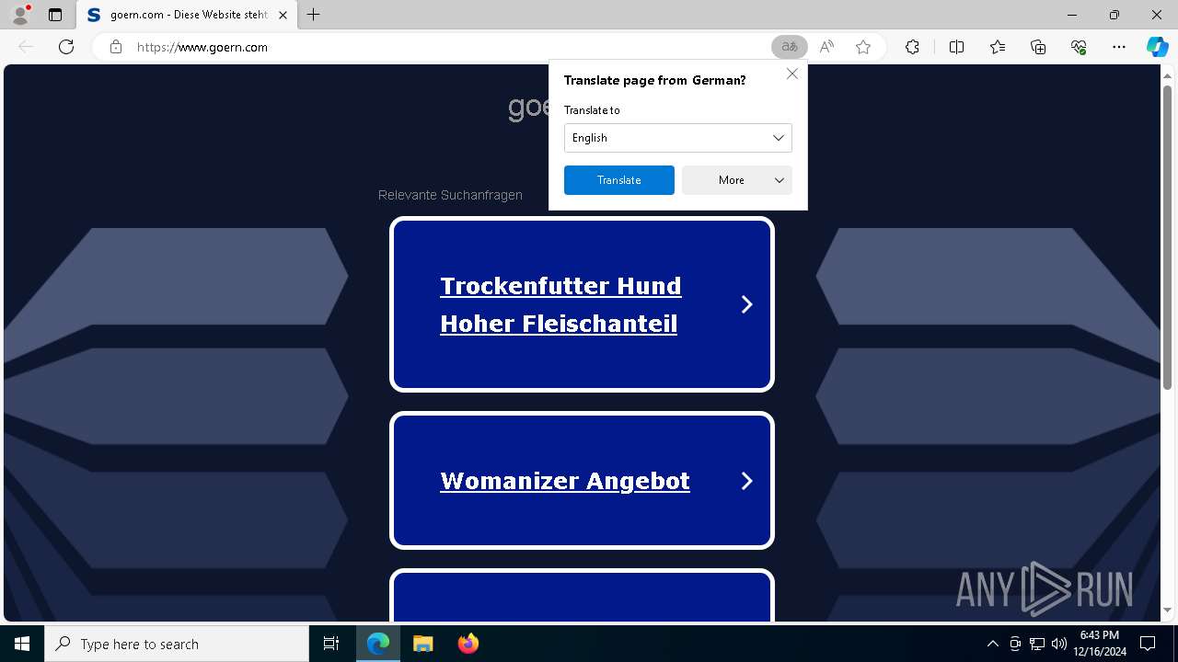
Task: Open the Favorites list
Action: click(998, 47)
